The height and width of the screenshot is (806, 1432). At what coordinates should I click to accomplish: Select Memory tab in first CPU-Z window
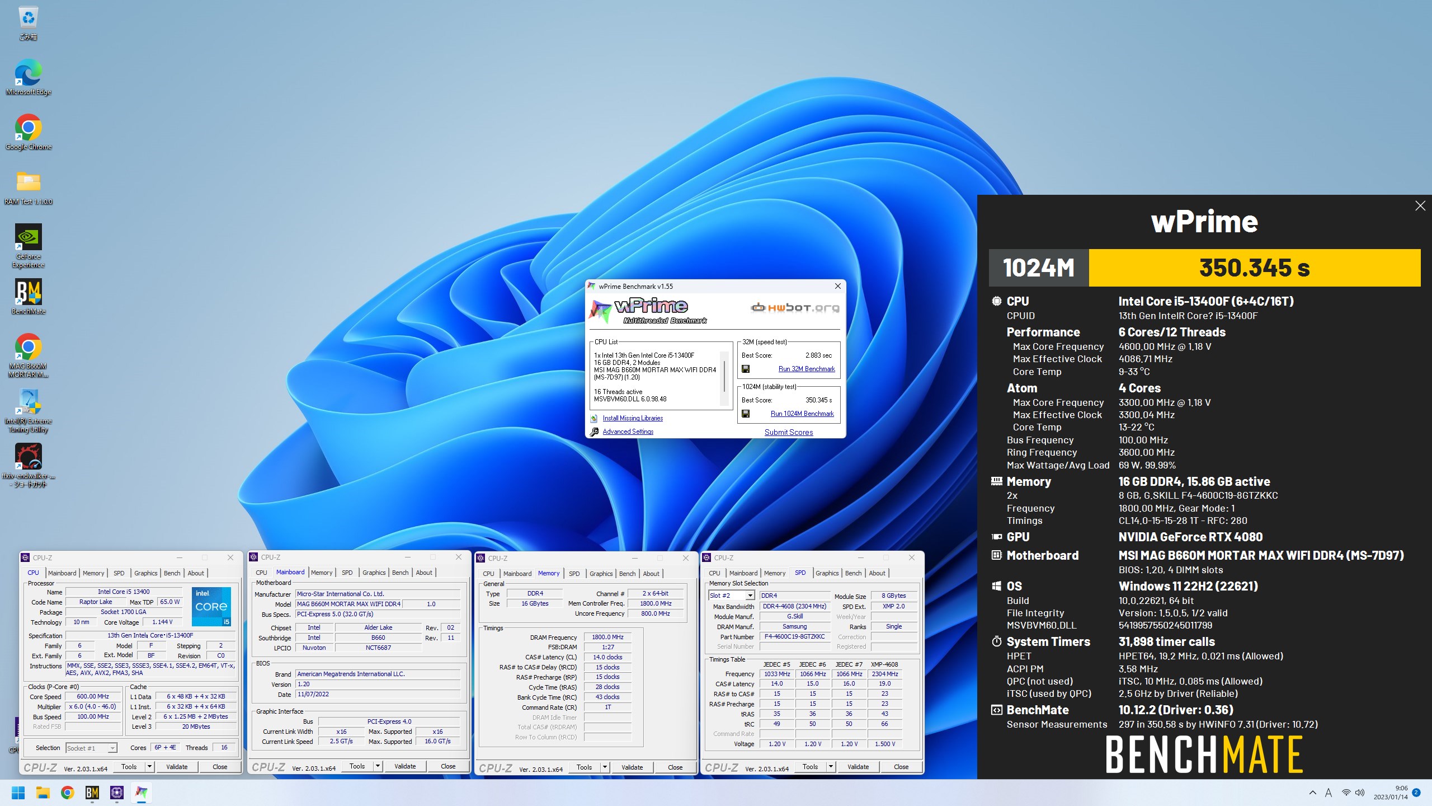click(x=93, y=573)
